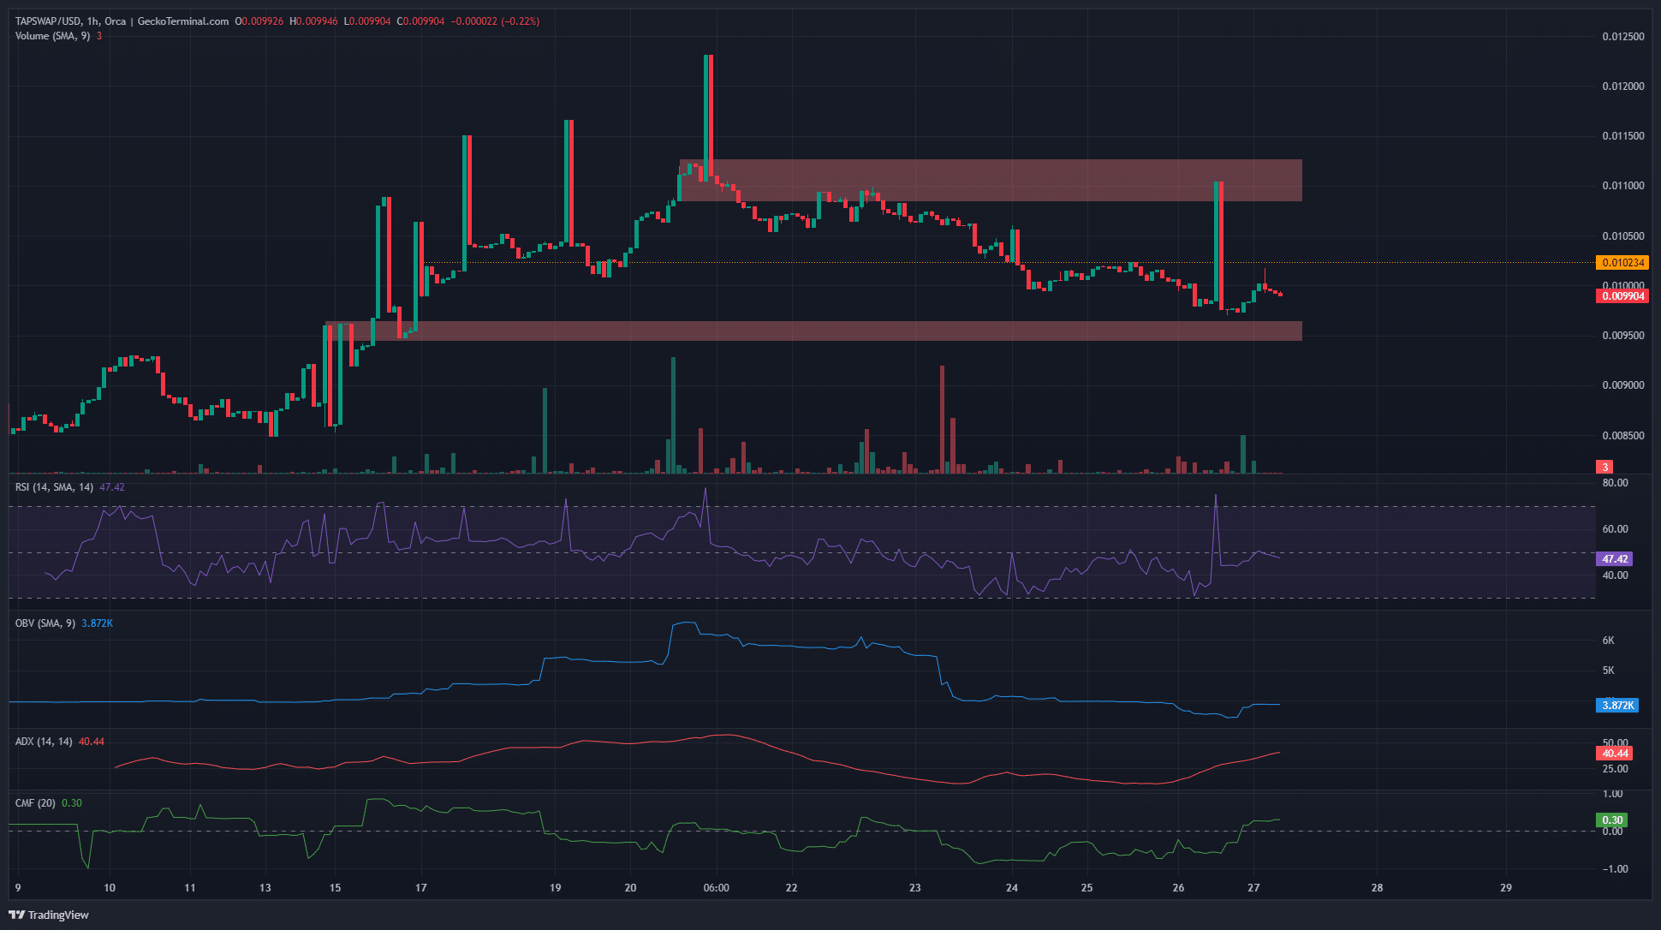Click the 0.009000 price axis label

[1623, 385]
